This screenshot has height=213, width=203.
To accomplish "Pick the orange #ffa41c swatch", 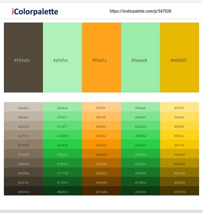I will click(x=101, y=58).
